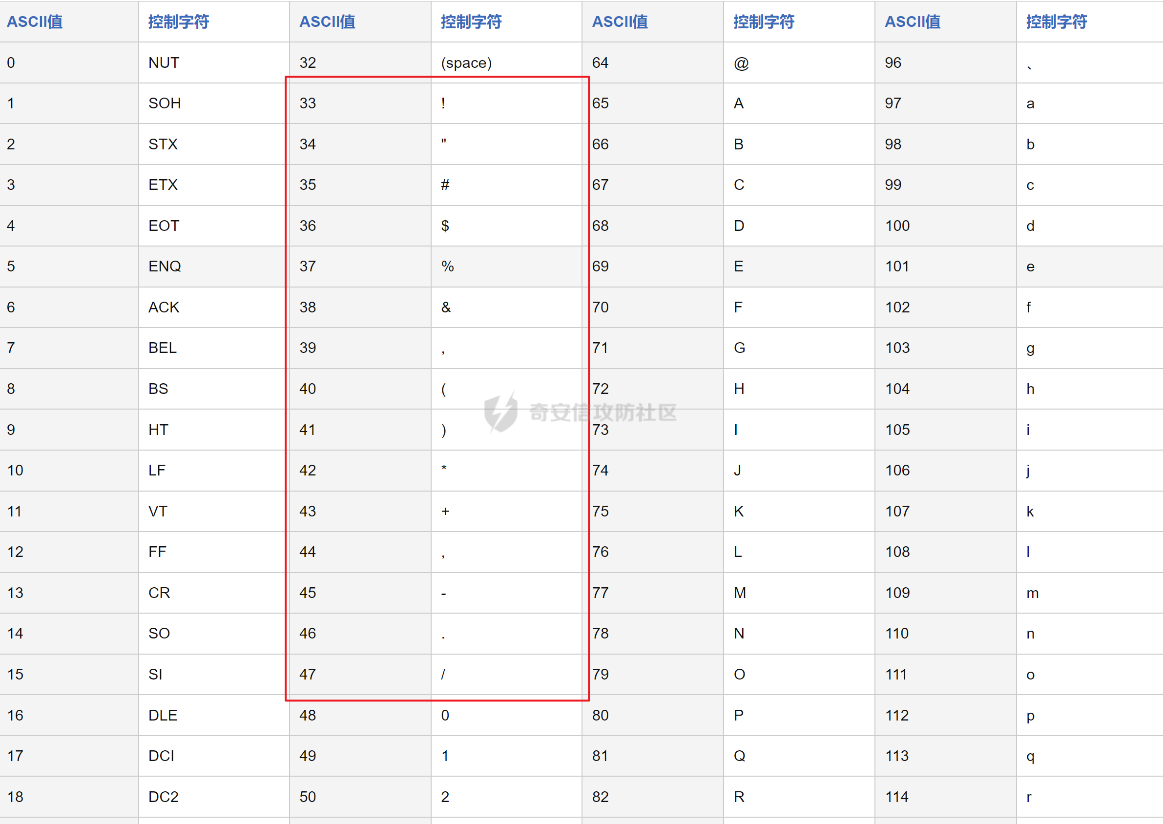Click the first ASCII值 column header
Screen dimensions: 1163x824
(x=35, y=21)
